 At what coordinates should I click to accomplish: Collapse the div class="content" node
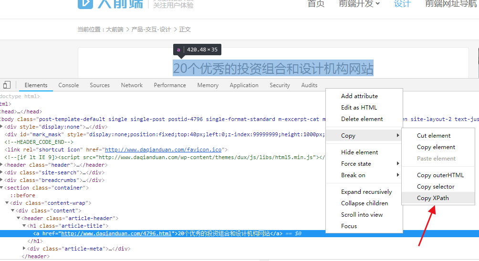13,211
